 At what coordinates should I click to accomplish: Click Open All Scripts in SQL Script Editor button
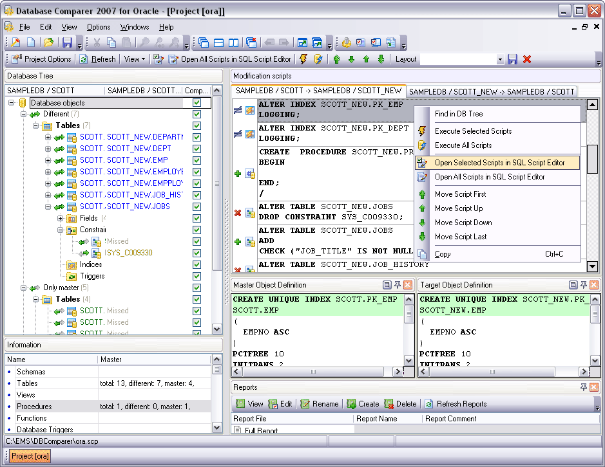(230, 59)
